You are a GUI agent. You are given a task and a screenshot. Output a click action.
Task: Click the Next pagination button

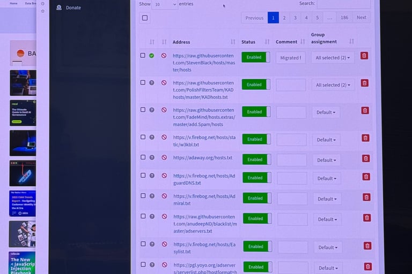[x=362, y=17]
